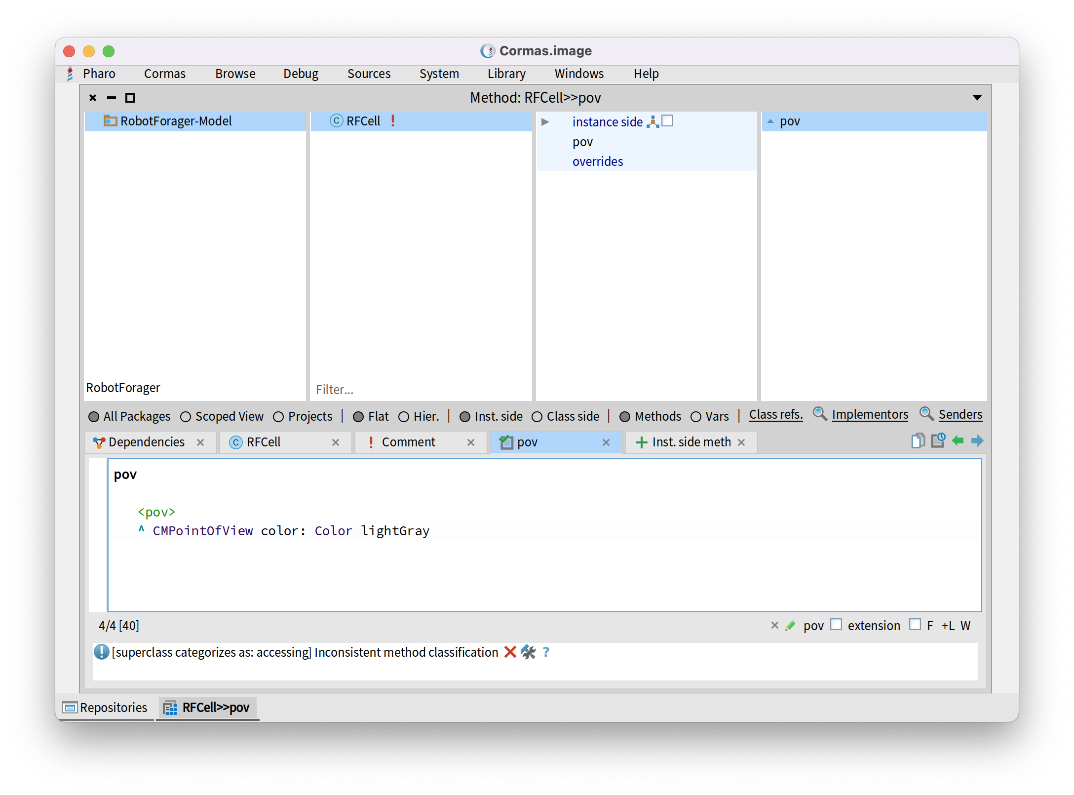Screen dimensions: 1074x795
Task: Toggle the pov method sort arrow
Action: tap(770, 121)
